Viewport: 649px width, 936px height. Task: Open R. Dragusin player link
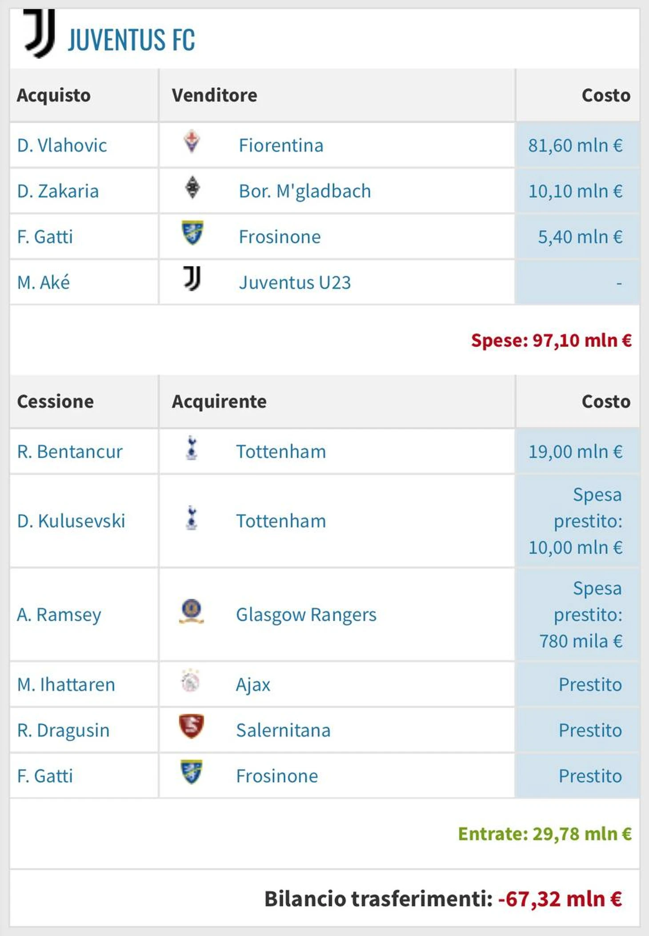(63, 731)
